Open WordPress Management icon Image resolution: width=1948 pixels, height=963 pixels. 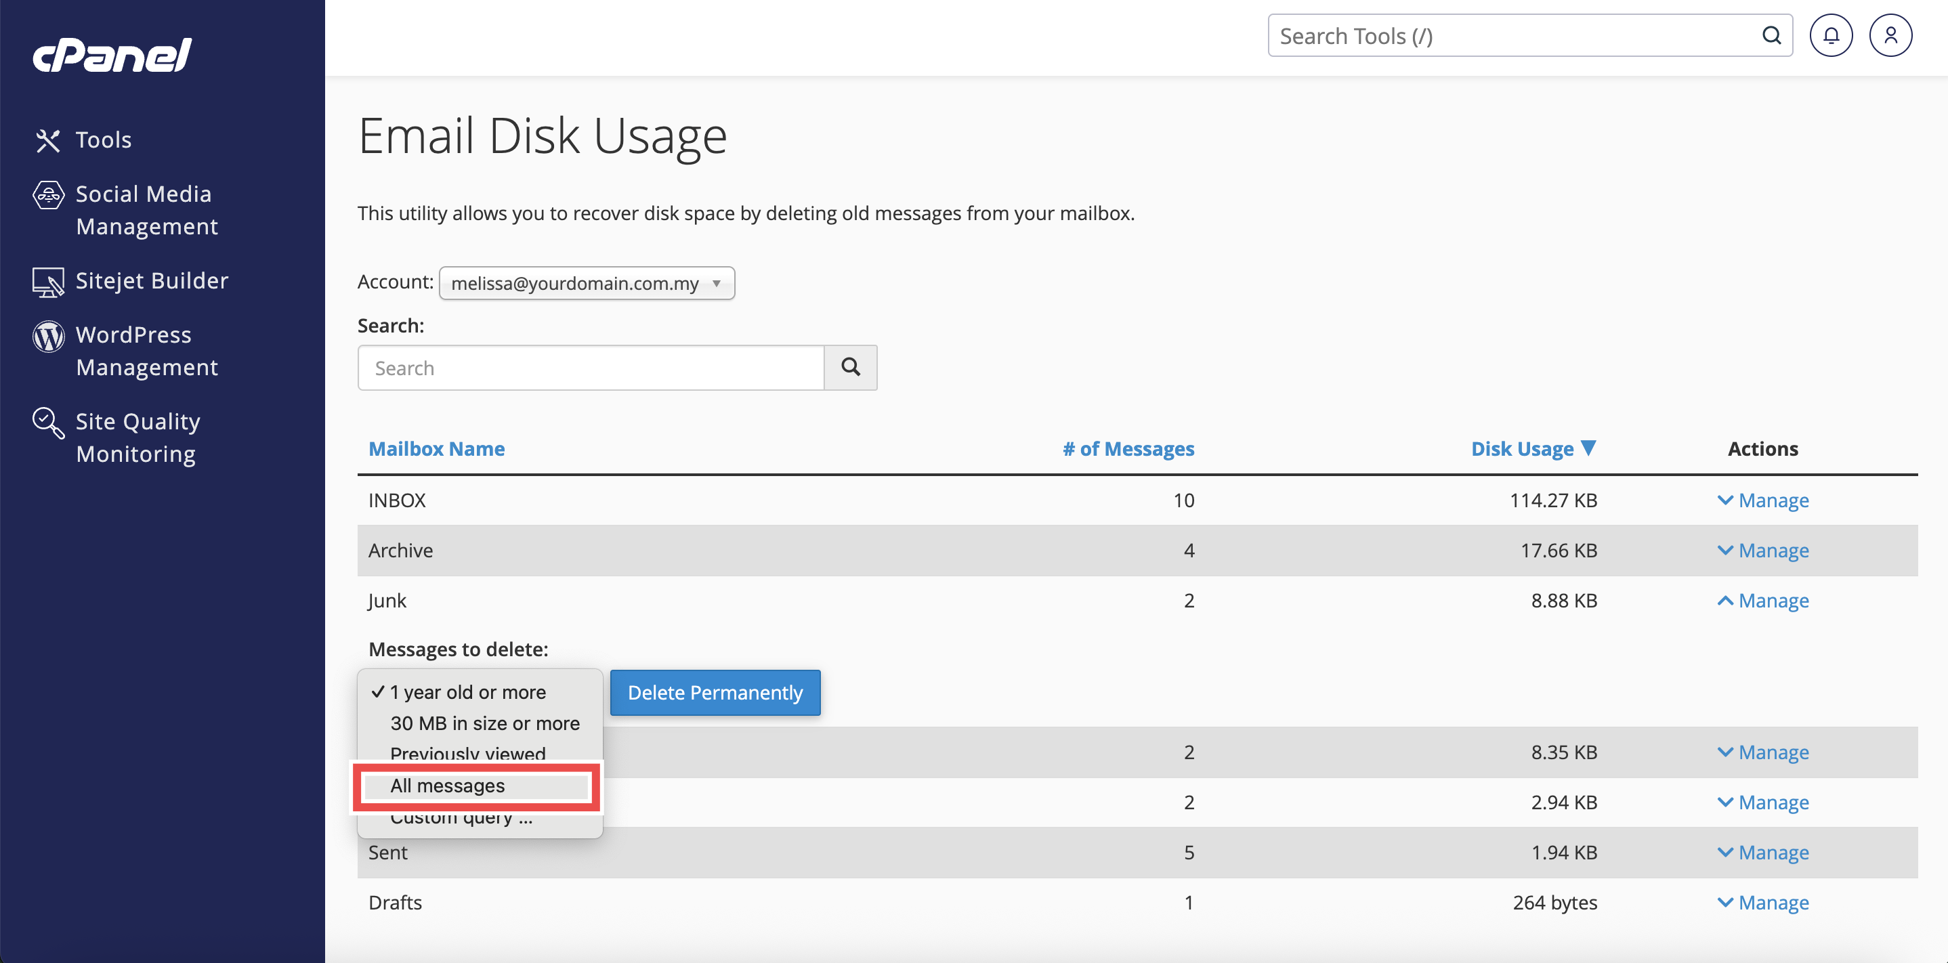click(x=47, y=337)
